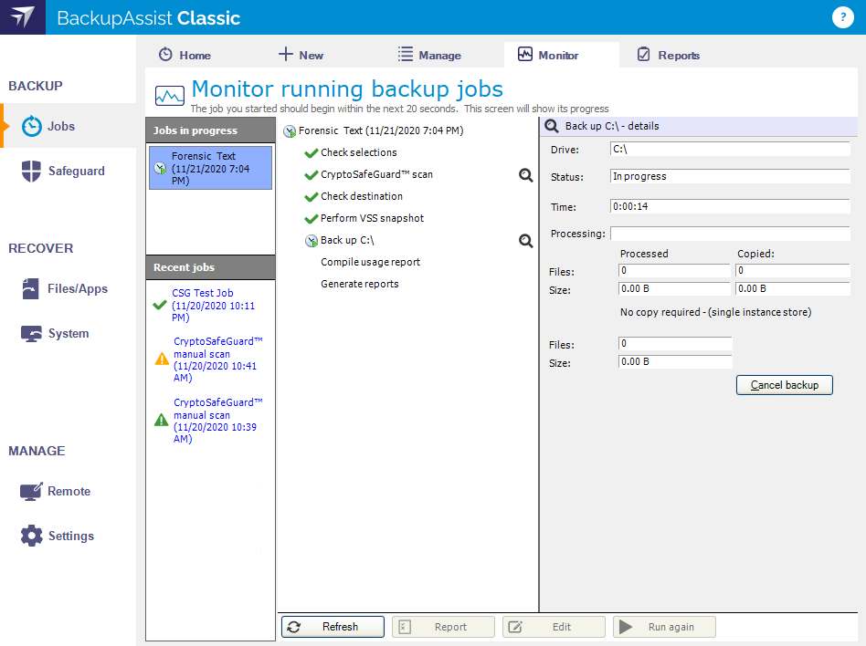Open help with the question mark icon
This screenshot has width=866, height=646.
tap(843, 17)
